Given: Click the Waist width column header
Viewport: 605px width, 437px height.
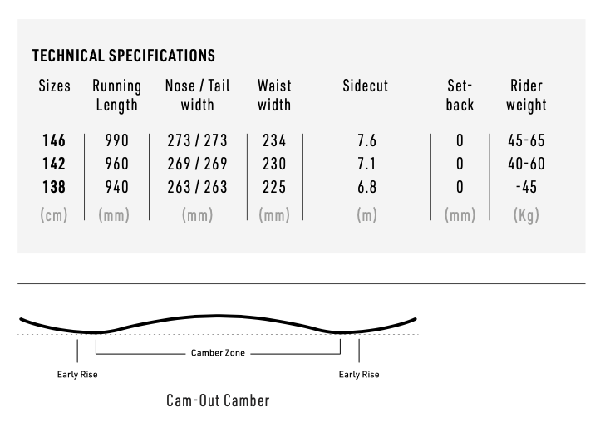Looking at the screenshot, I should coord(274,96).
